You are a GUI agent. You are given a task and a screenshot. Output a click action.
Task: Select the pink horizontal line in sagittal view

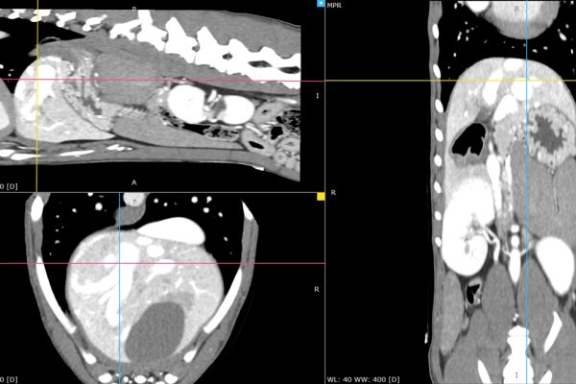pos(192,80)
